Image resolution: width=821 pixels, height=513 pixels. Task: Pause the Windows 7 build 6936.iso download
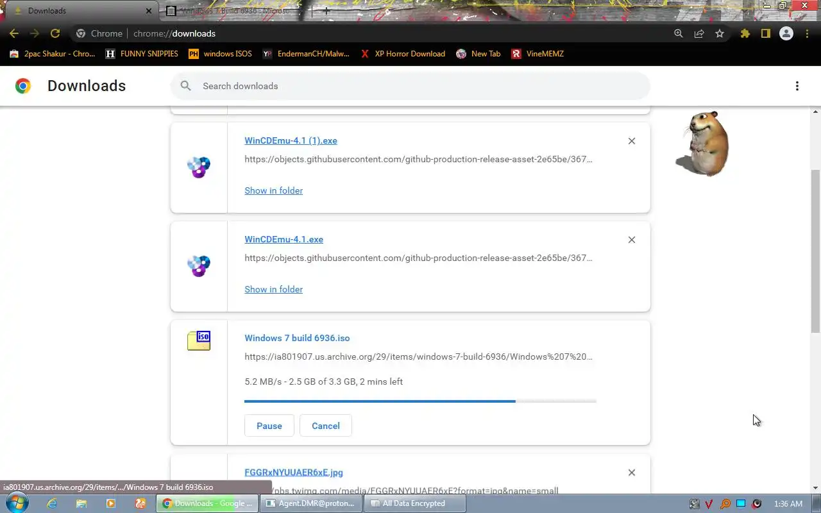tap(269, 426)
